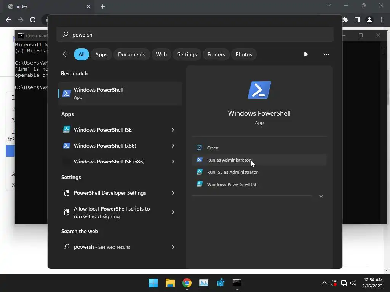Open Chrome's extensions puzzle icon
This screenshot has height=292, width=390.
(x=345, y=20)
